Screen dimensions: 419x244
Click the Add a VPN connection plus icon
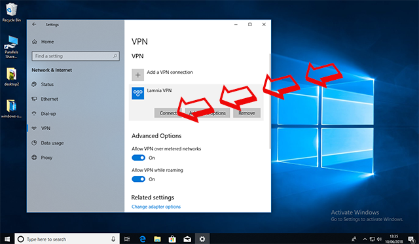137,75
